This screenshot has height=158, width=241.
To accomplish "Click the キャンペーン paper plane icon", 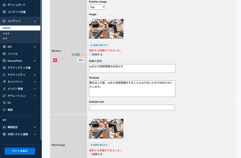I will pyautogui.click(x=4, y=82).
